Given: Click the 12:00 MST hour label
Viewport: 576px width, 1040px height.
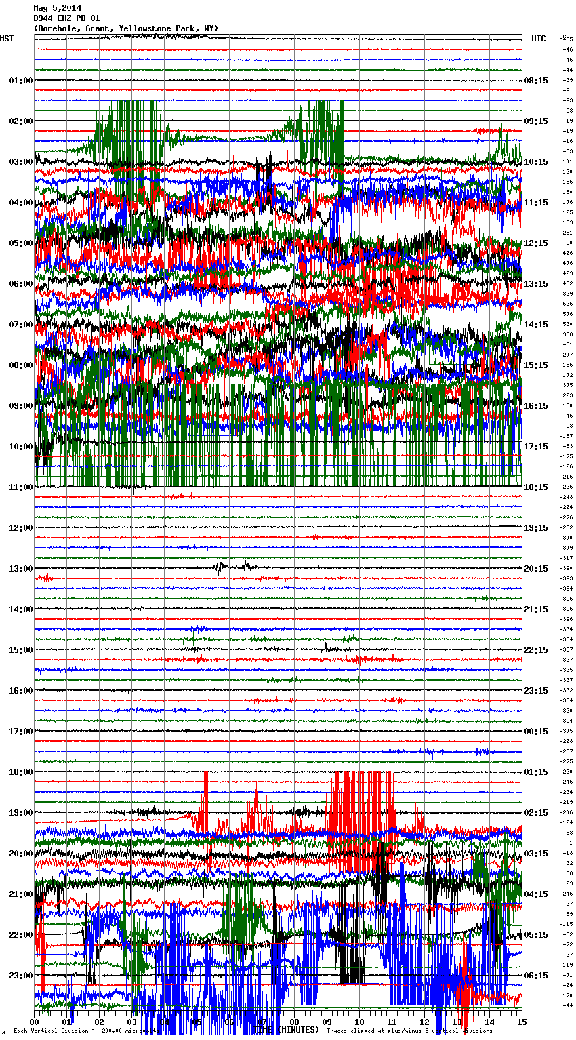Looking at the screenshot, I should pos(21,527).
